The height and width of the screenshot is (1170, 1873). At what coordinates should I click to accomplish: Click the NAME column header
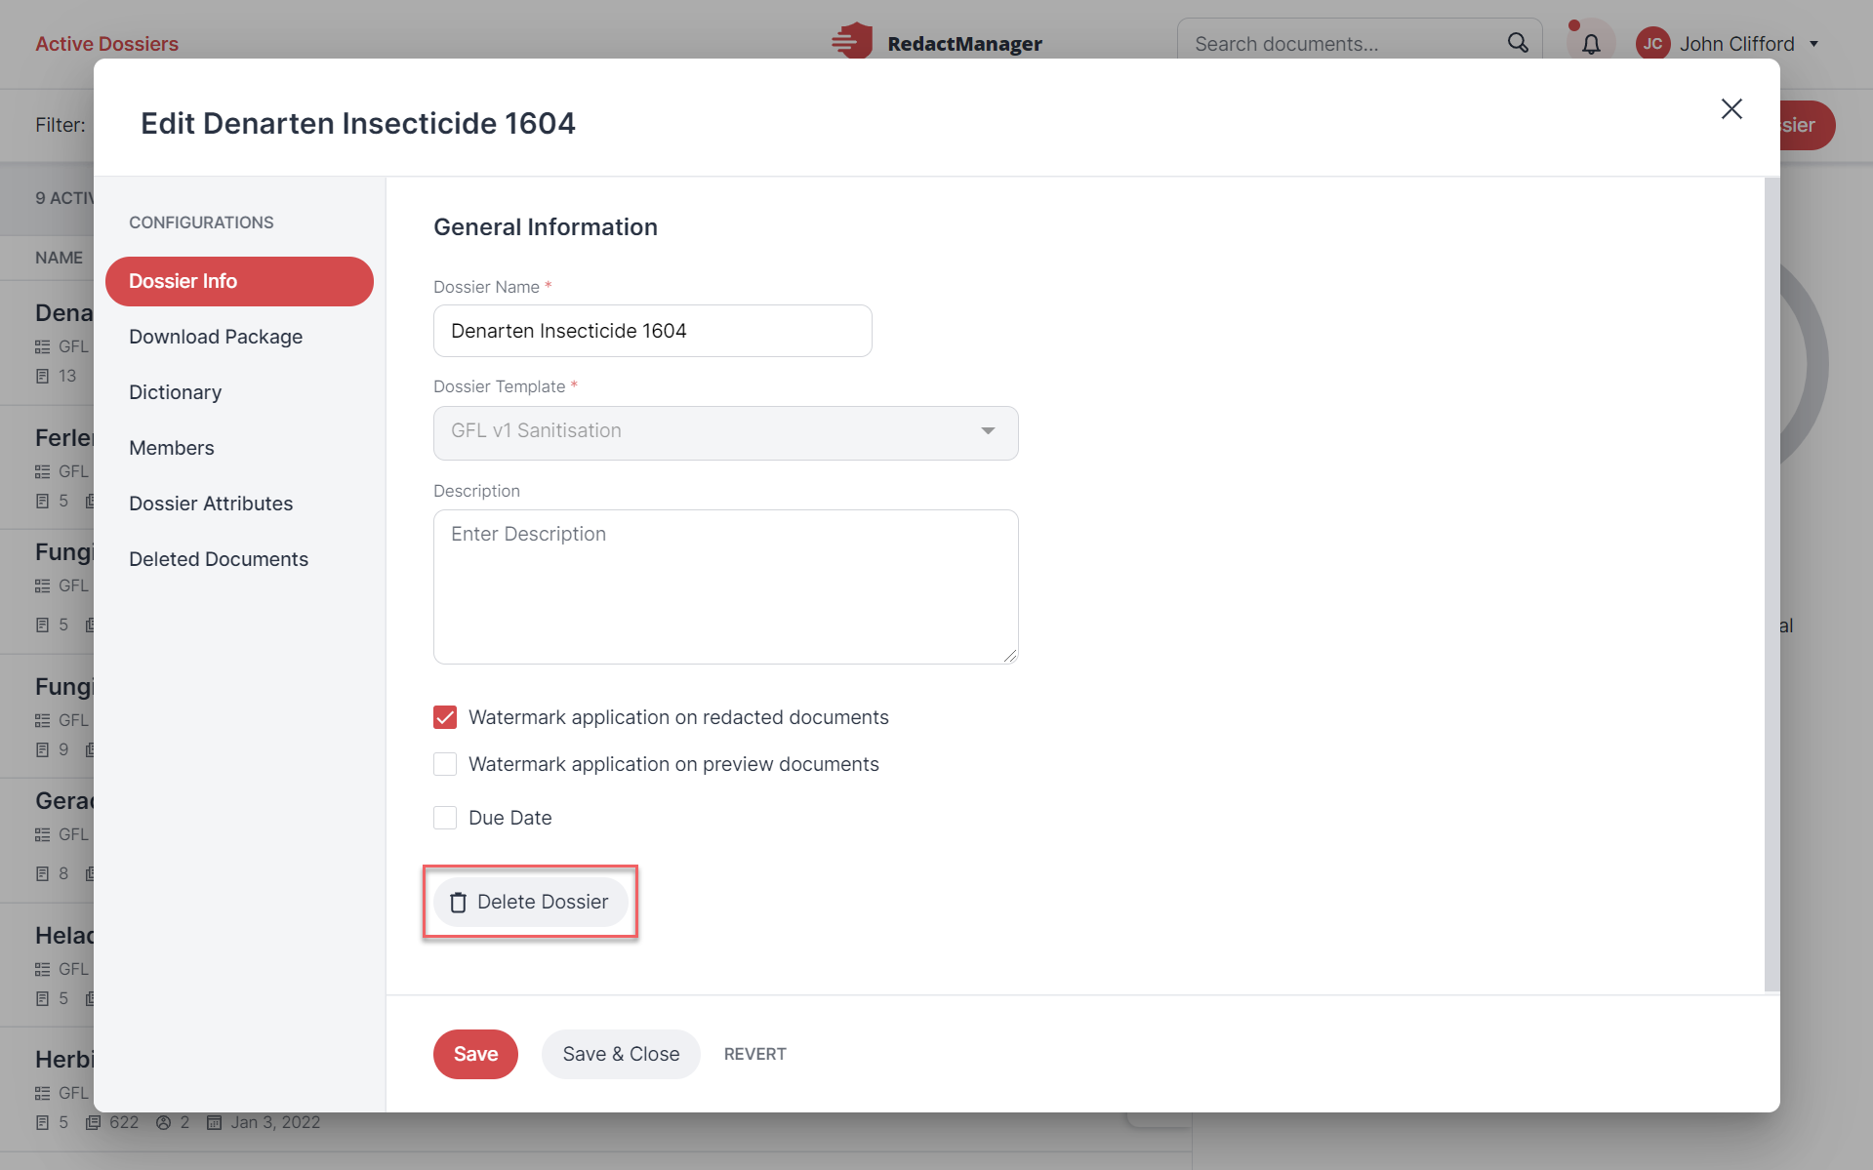coord(59,258)
